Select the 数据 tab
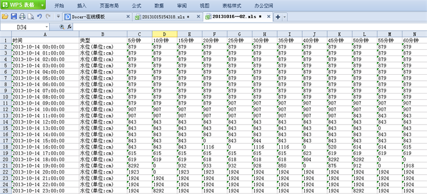 point(159,6)
